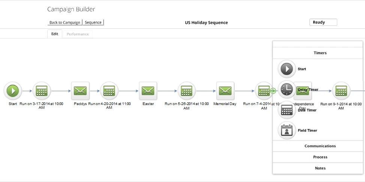The height and width of the screenshot is (182, 365).
Task: Click the Field Timer label in palette
Action: click(x=307, y=130)
